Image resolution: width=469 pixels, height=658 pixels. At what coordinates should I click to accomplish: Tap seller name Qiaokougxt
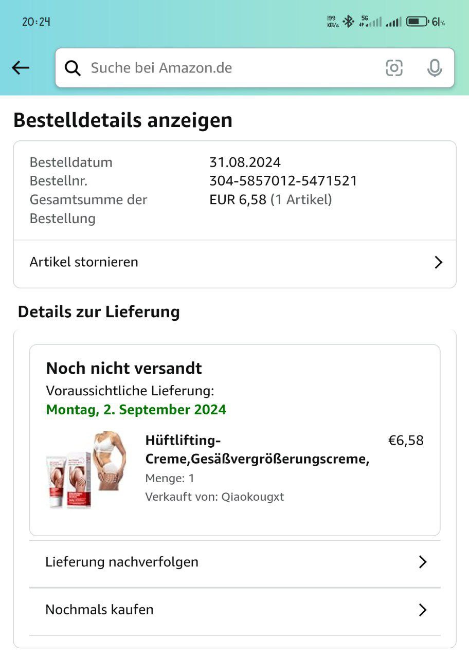point(252,497)
